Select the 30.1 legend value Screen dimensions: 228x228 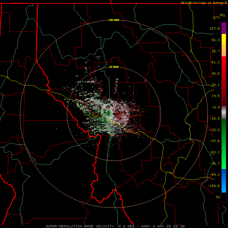tap(216, 85)
